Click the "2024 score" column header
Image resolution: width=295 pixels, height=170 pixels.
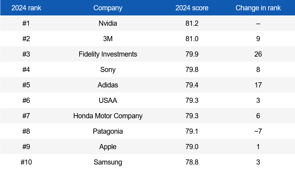tap(192, 8)
